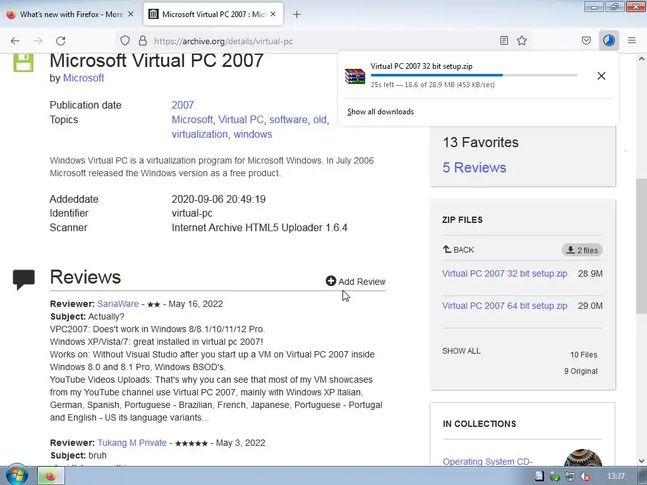Open the Microsoft author link

point(83,78)
